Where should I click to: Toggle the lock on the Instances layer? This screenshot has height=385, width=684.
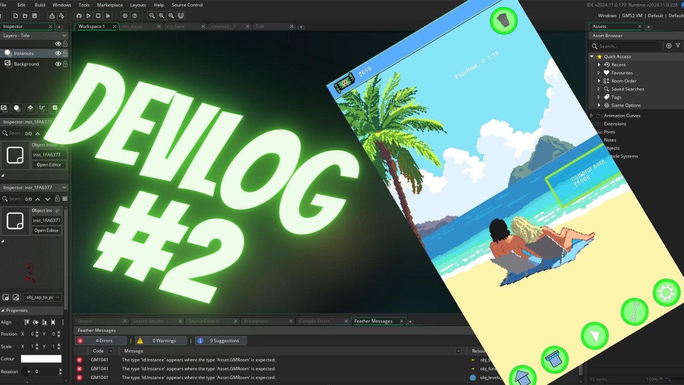point(65,53)
